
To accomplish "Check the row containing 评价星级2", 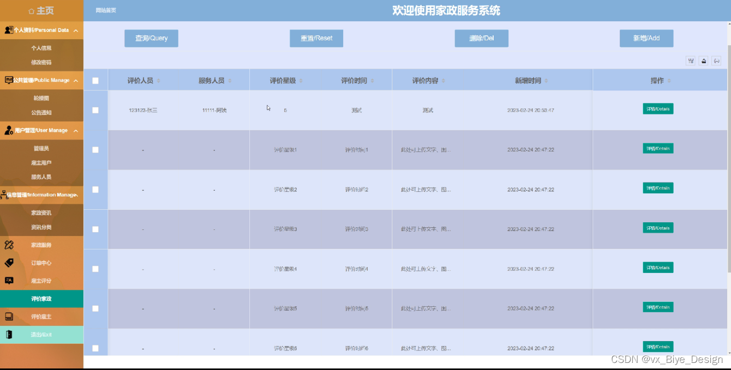I will click(95, 190).
